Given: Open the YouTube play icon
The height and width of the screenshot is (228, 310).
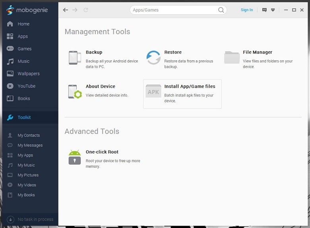Looking at the screenshot, I should [10, 86].
